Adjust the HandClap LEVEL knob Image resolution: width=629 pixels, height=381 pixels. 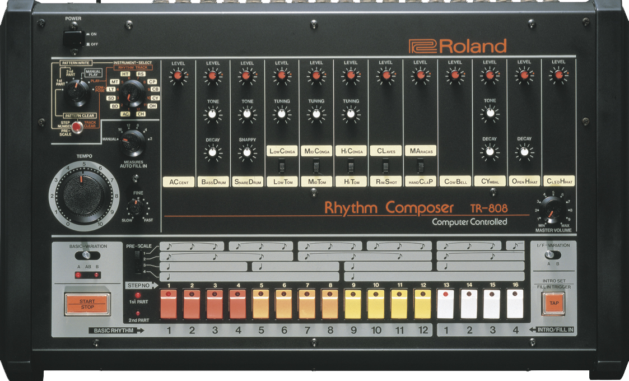coord(421,76)
